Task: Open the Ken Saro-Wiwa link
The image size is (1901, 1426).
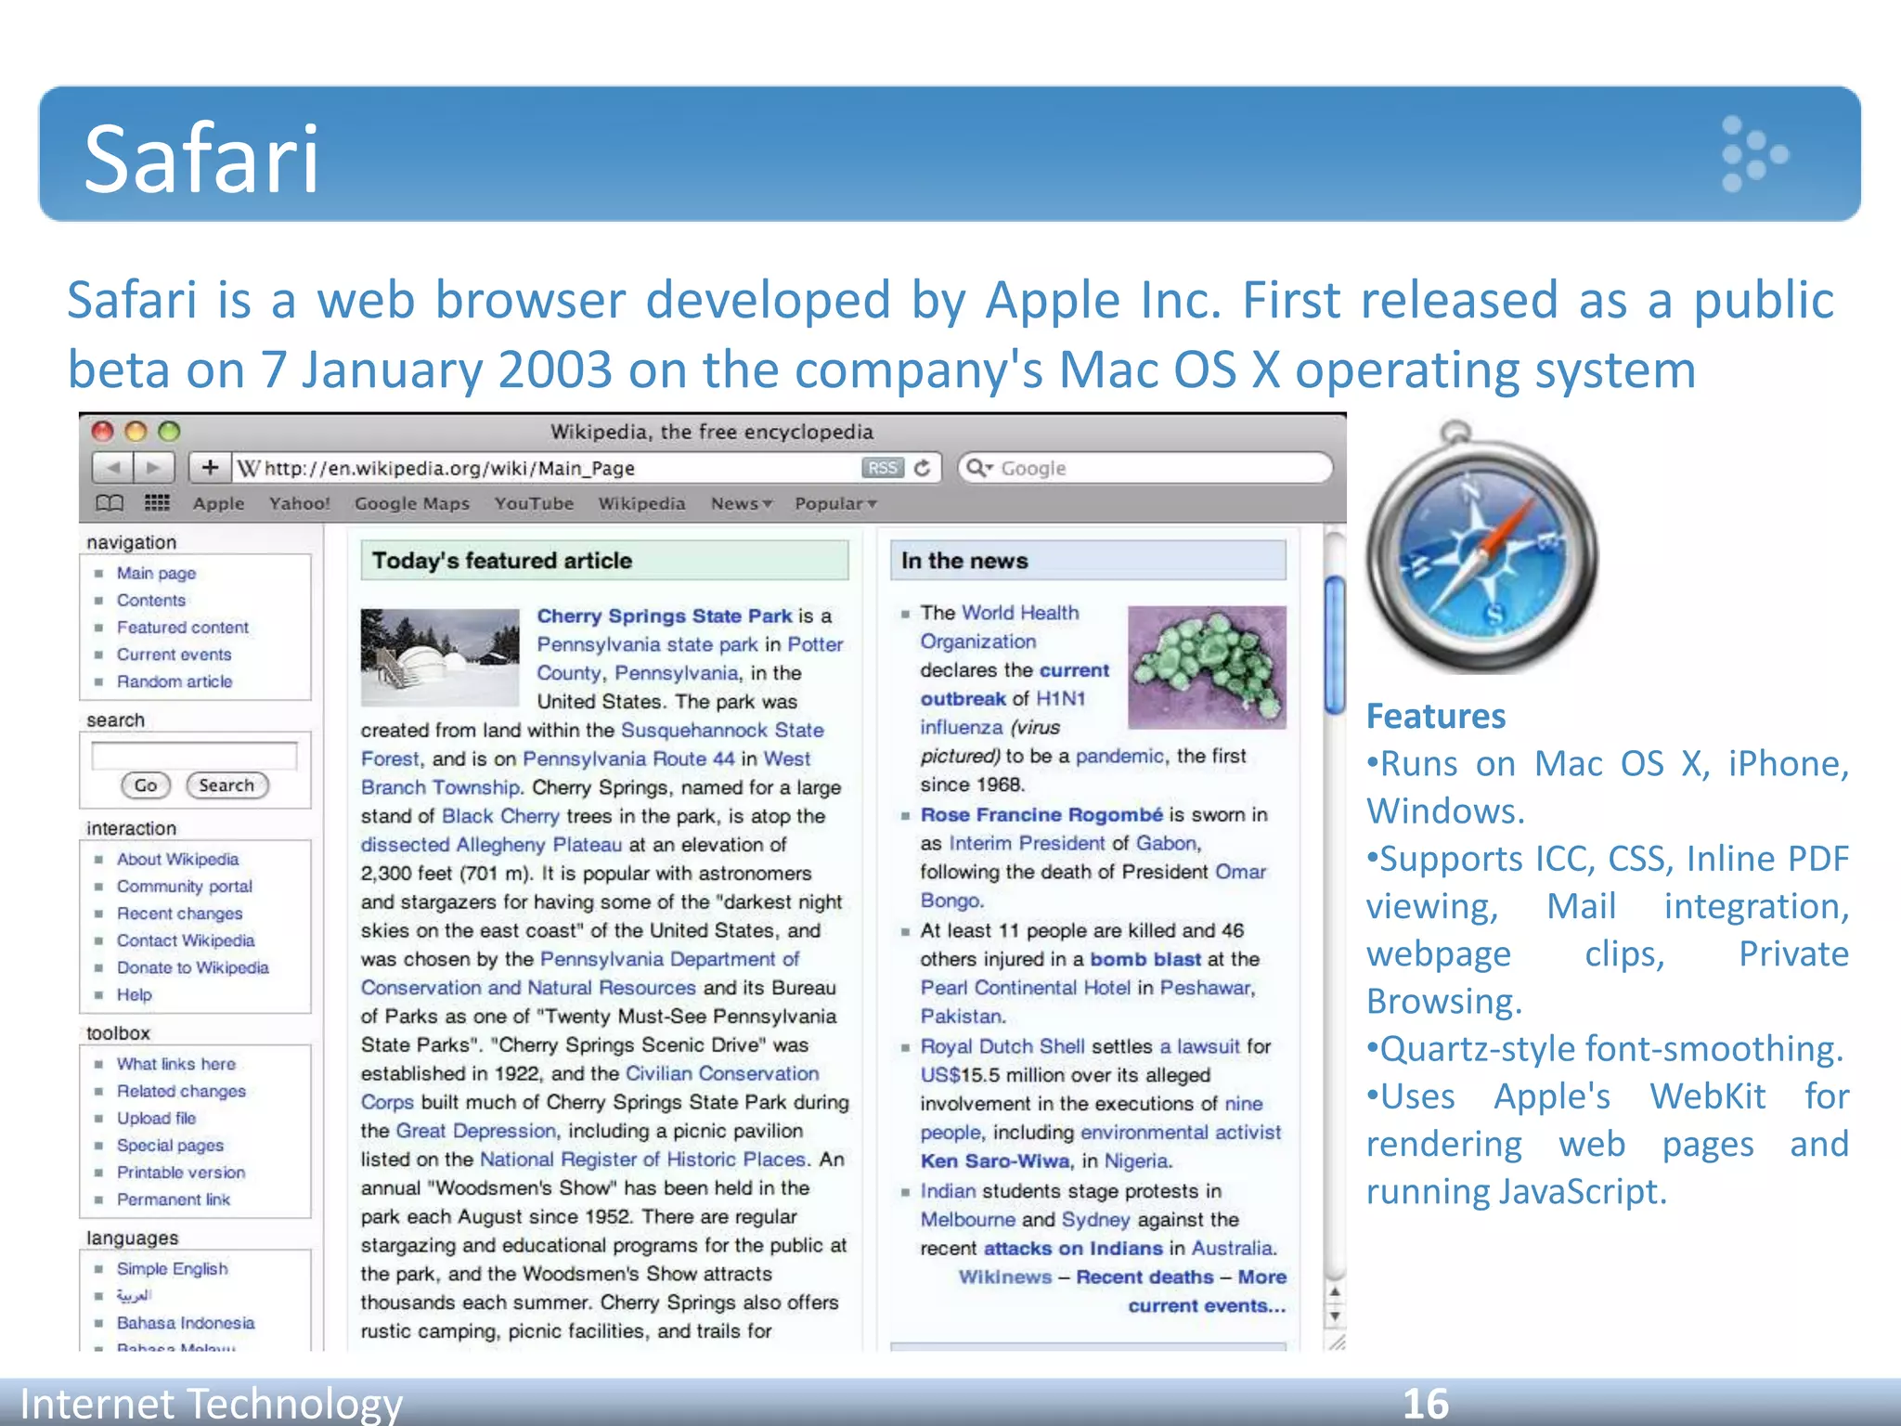Action: (x=994, y=1160)
